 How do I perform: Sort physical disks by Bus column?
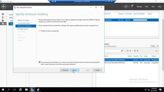coord(141,56)
